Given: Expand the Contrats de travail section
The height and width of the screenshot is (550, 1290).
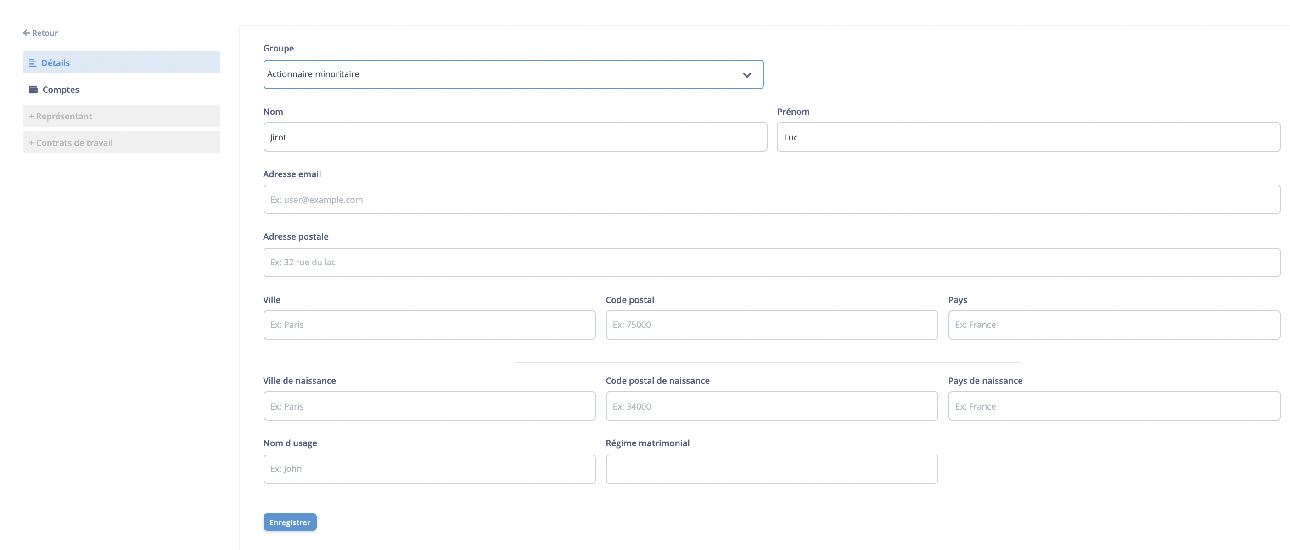Looking at the screenshot, I should [x=121, y=142].
